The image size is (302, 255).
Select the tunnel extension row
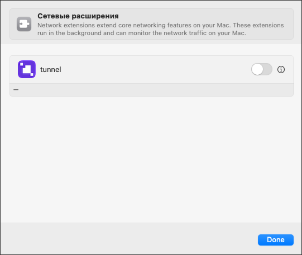[152, 70]
